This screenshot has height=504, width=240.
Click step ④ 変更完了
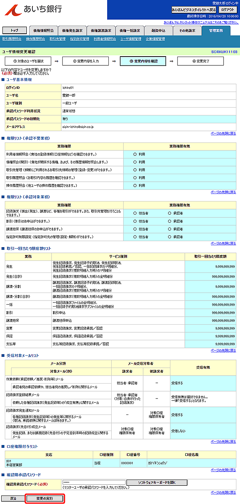pos(201,61)
